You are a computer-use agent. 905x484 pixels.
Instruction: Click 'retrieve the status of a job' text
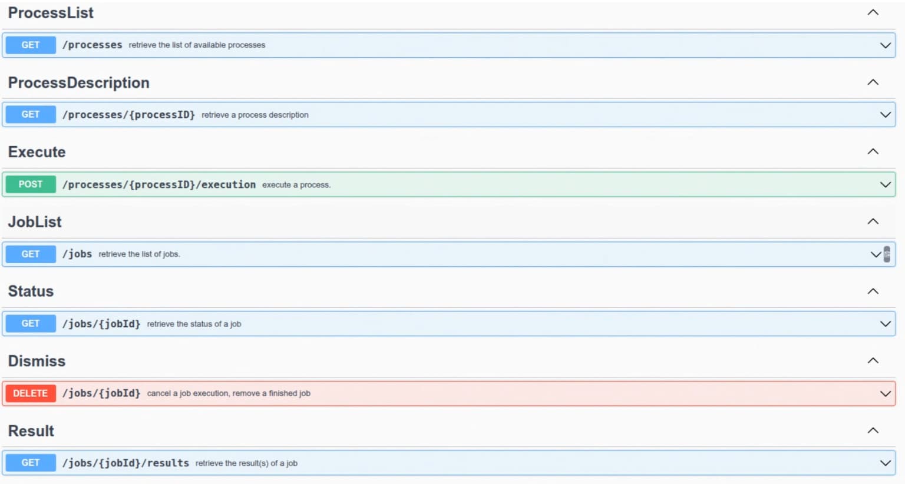pyautogui.click(x=194, y=324)
